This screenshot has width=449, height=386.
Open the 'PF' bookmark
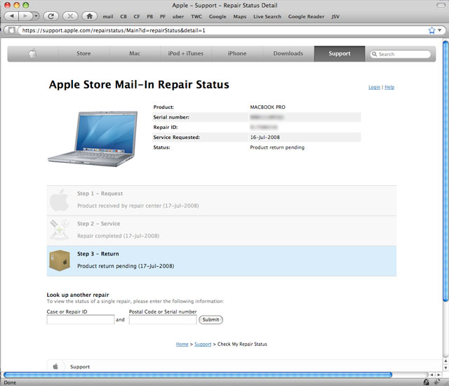163,17
